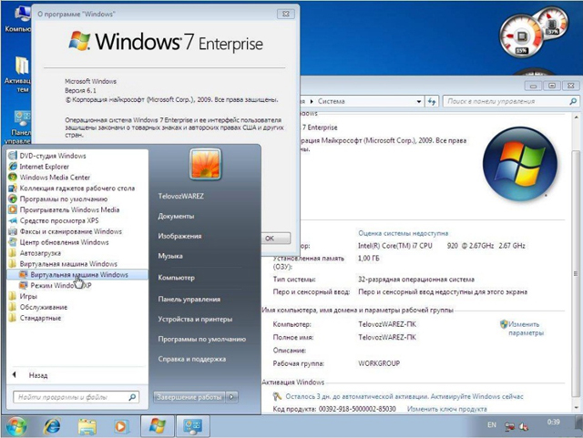Viewport: 583px width, 438px height.
Task: Open Программы по умолчанию in right pane
Action: 202,339
